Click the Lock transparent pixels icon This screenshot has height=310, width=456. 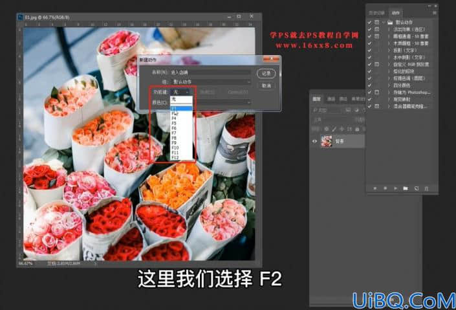point(327,129)
